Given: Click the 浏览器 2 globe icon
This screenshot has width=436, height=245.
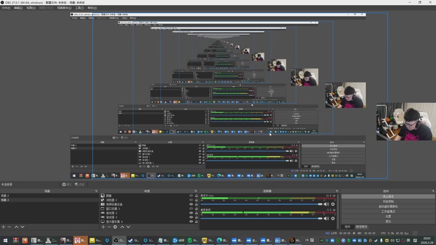Looking at the screenshot, I should pyautogui.click(x=102, y=200).
